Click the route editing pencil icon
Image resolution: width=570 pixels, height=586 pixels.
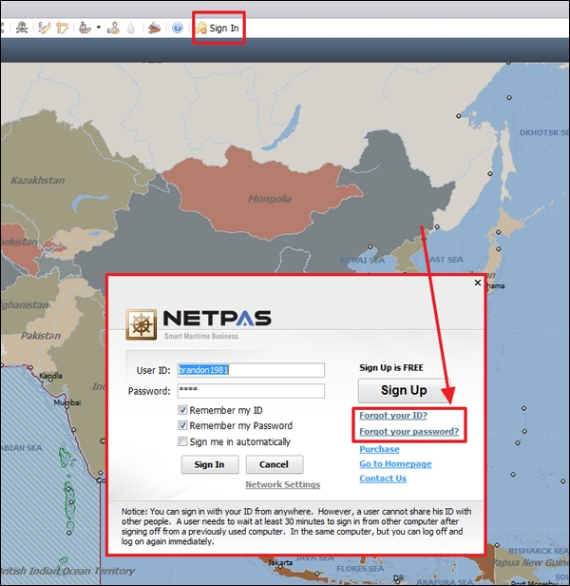coord(44,28)
